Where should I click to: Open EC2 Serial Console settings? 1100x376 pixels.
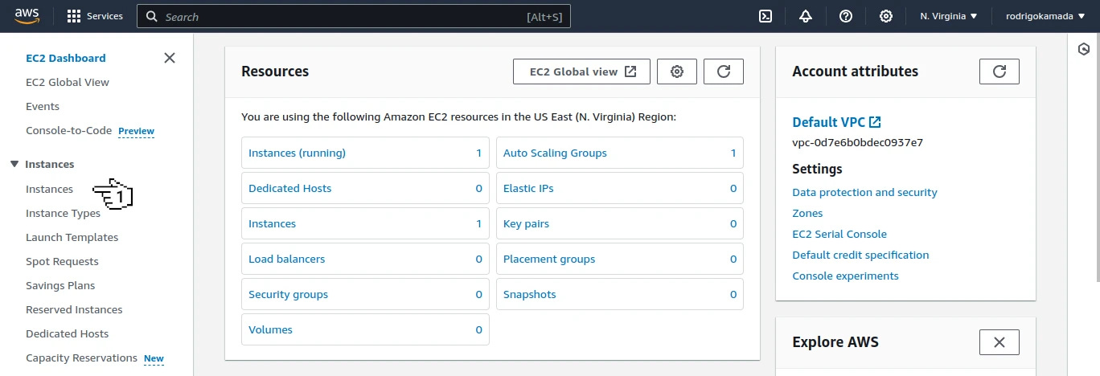(x=839, y=234)
